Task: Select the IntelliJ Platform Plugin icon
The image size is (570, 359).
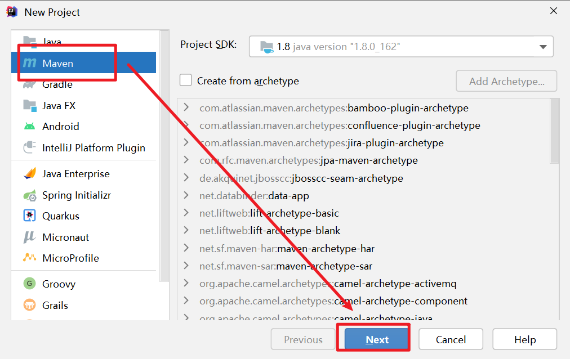Action: click(x=29, y=147)
